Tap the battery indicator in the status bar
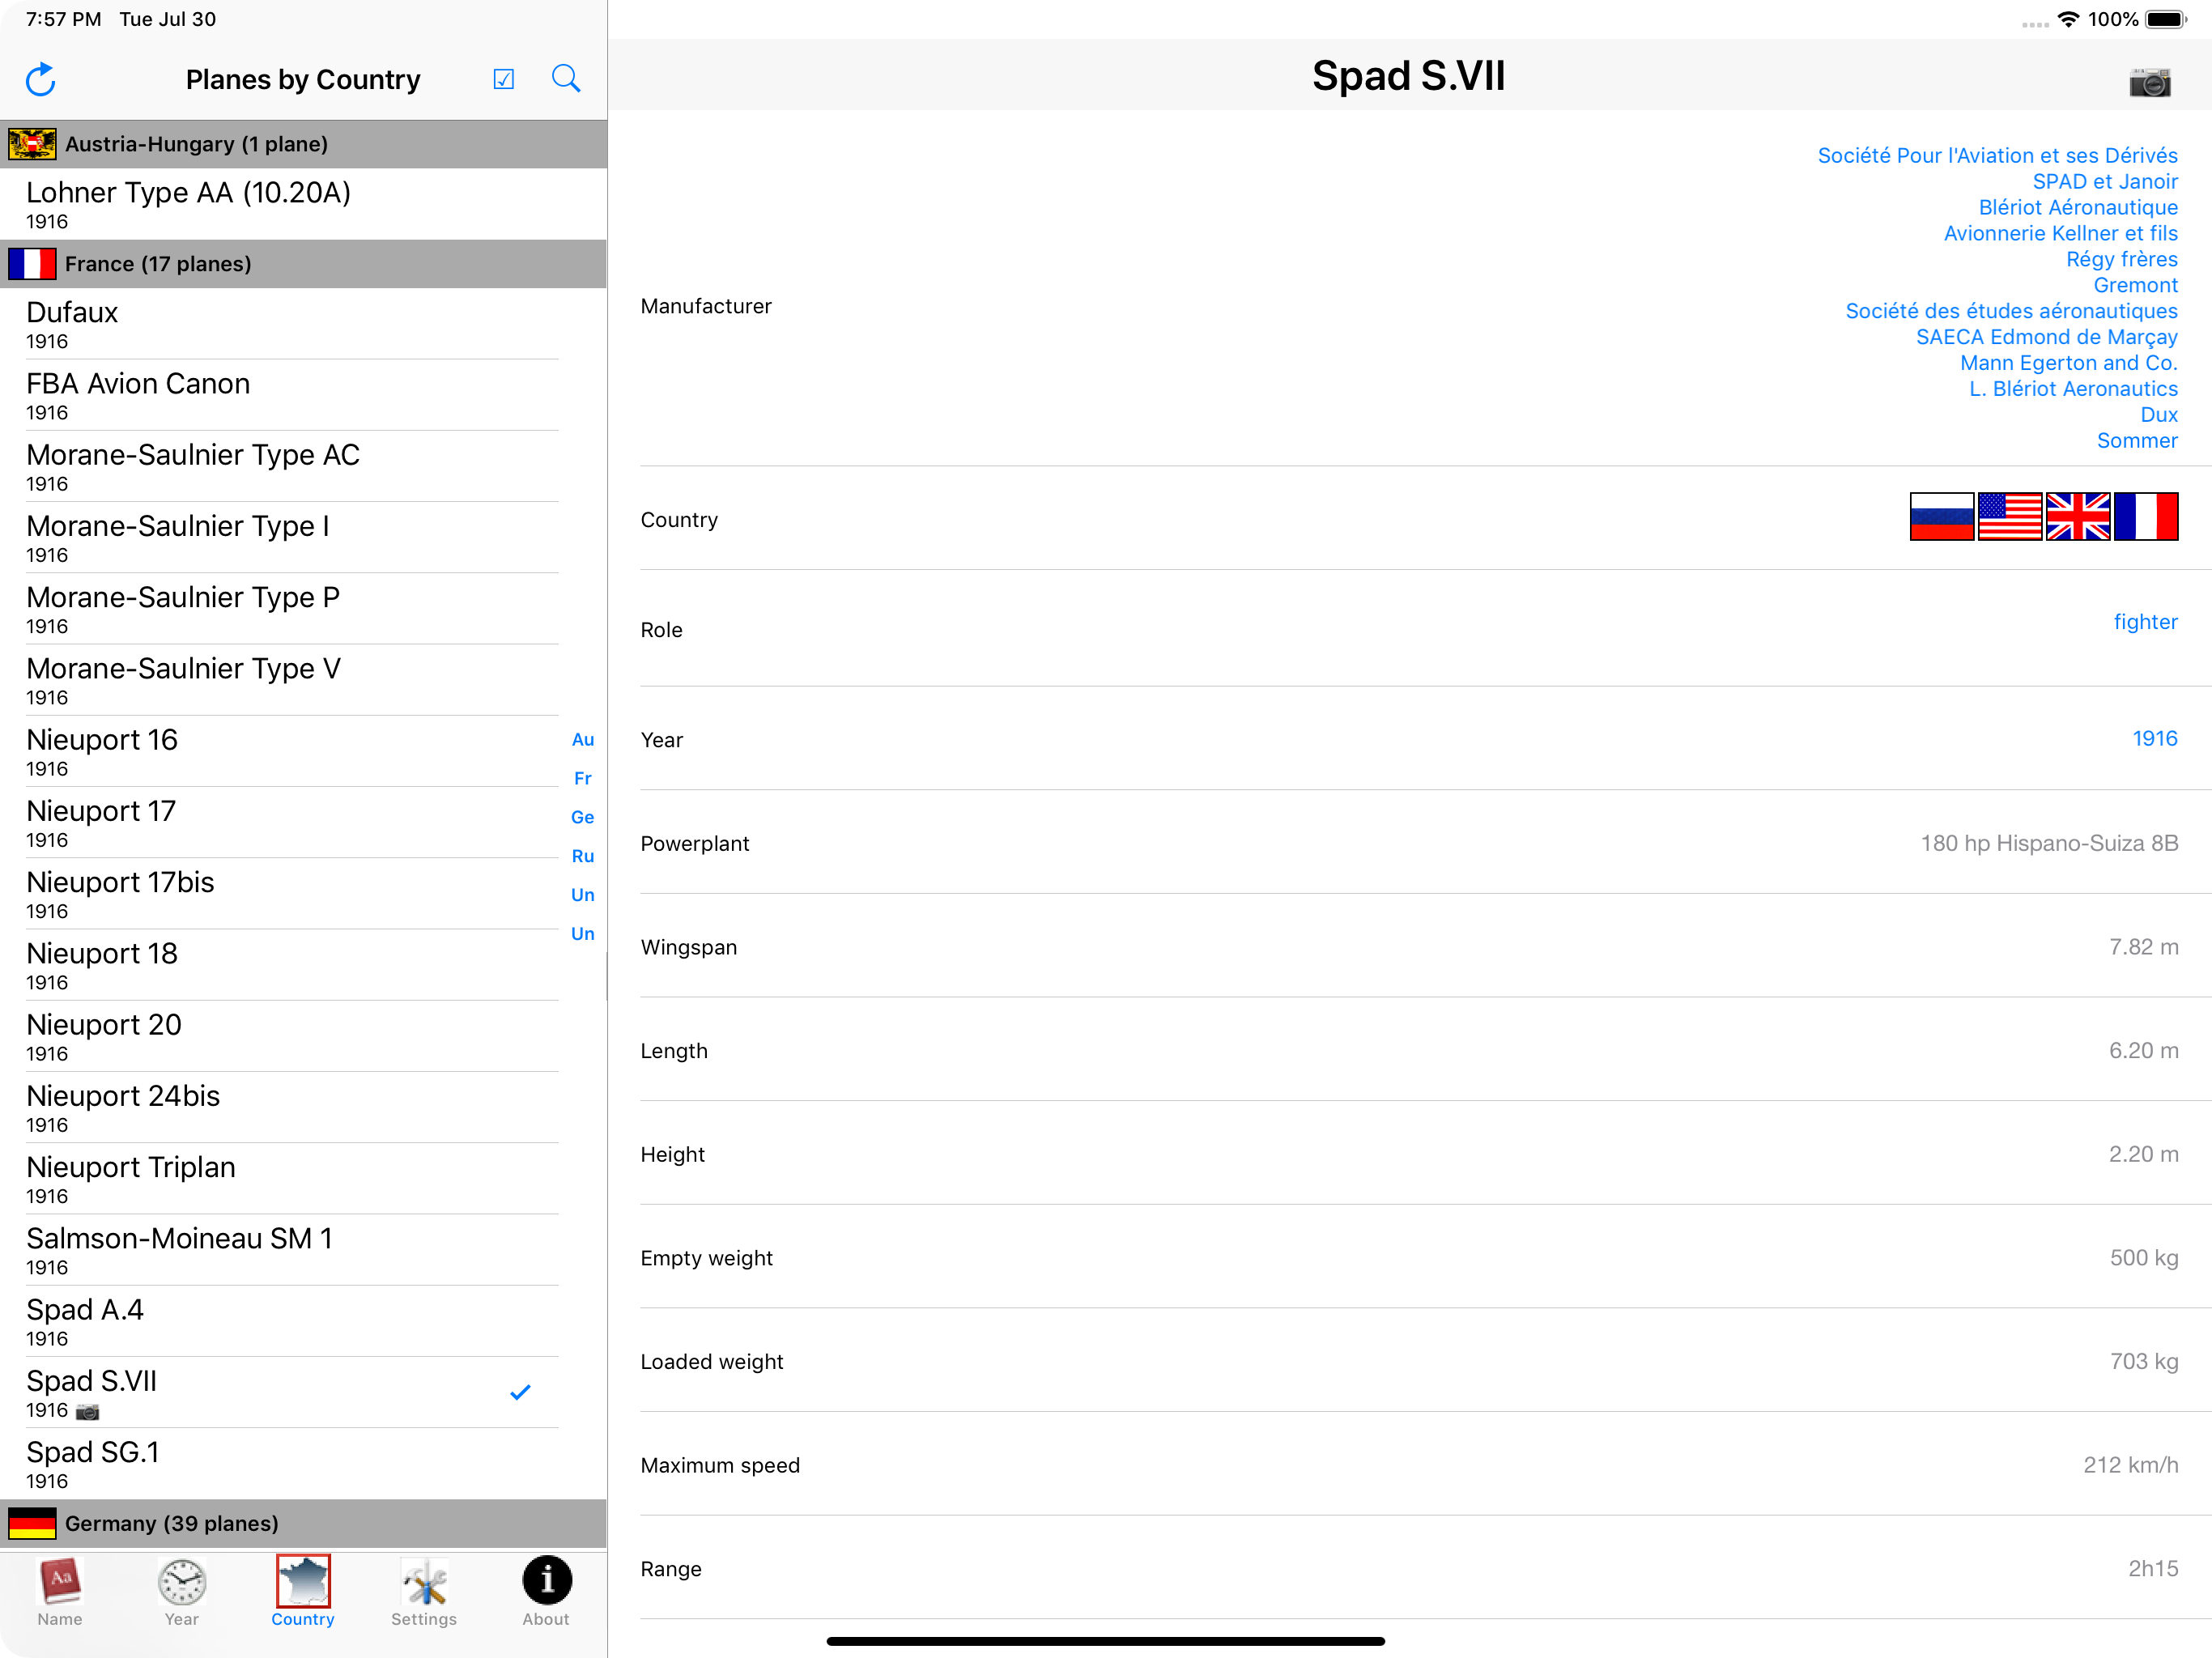 tap(2167, 19)
